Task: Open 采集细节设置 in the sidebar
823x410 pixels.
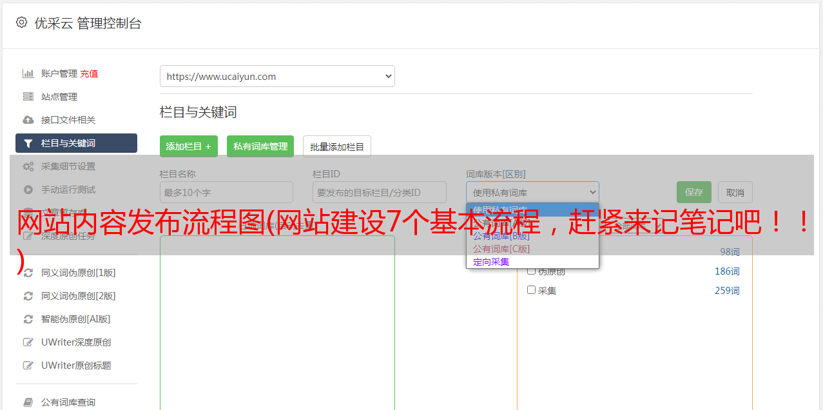Action: point(68,166)
